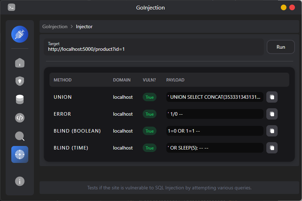Click localhost in the BLIND (TIME) row
Image resolution: width=302 pixels, height=201 pixels.
[x=123, y=148]
